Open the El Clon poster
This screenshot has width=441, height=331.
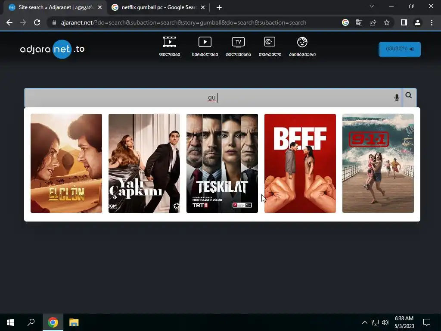[x=66, y=163]
